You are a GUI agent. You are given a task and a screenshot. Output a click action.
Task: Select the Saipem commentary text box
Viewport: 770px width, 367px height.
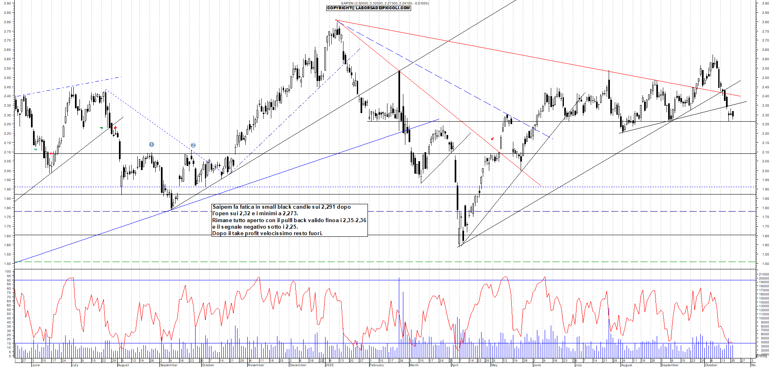pos(289,220)
